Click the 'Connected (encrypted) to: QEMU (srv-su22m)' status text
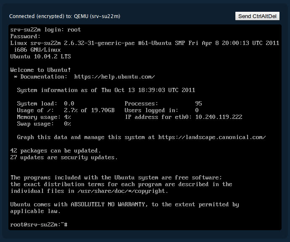The height and width of the screenshot is (242, 290). click(x=65, y=16)
